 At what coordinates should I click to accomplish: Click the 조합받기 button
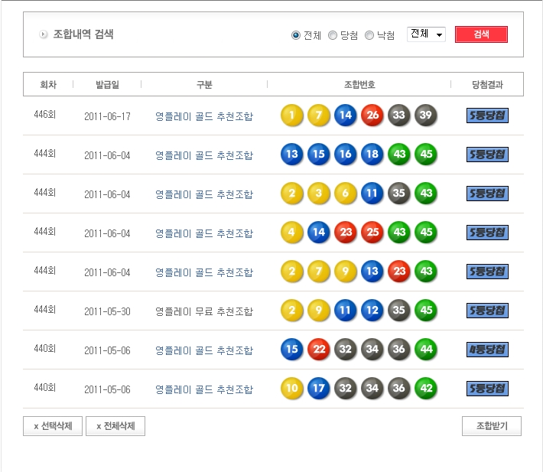(x=492, y=426)
